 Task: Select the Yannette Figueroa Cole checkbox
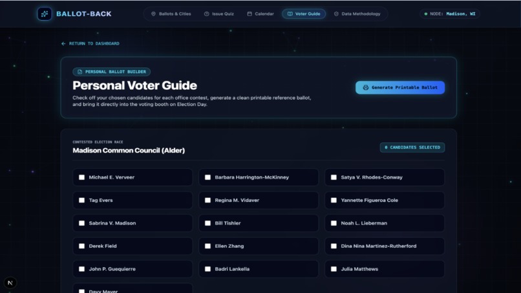[x=334, y=201]
